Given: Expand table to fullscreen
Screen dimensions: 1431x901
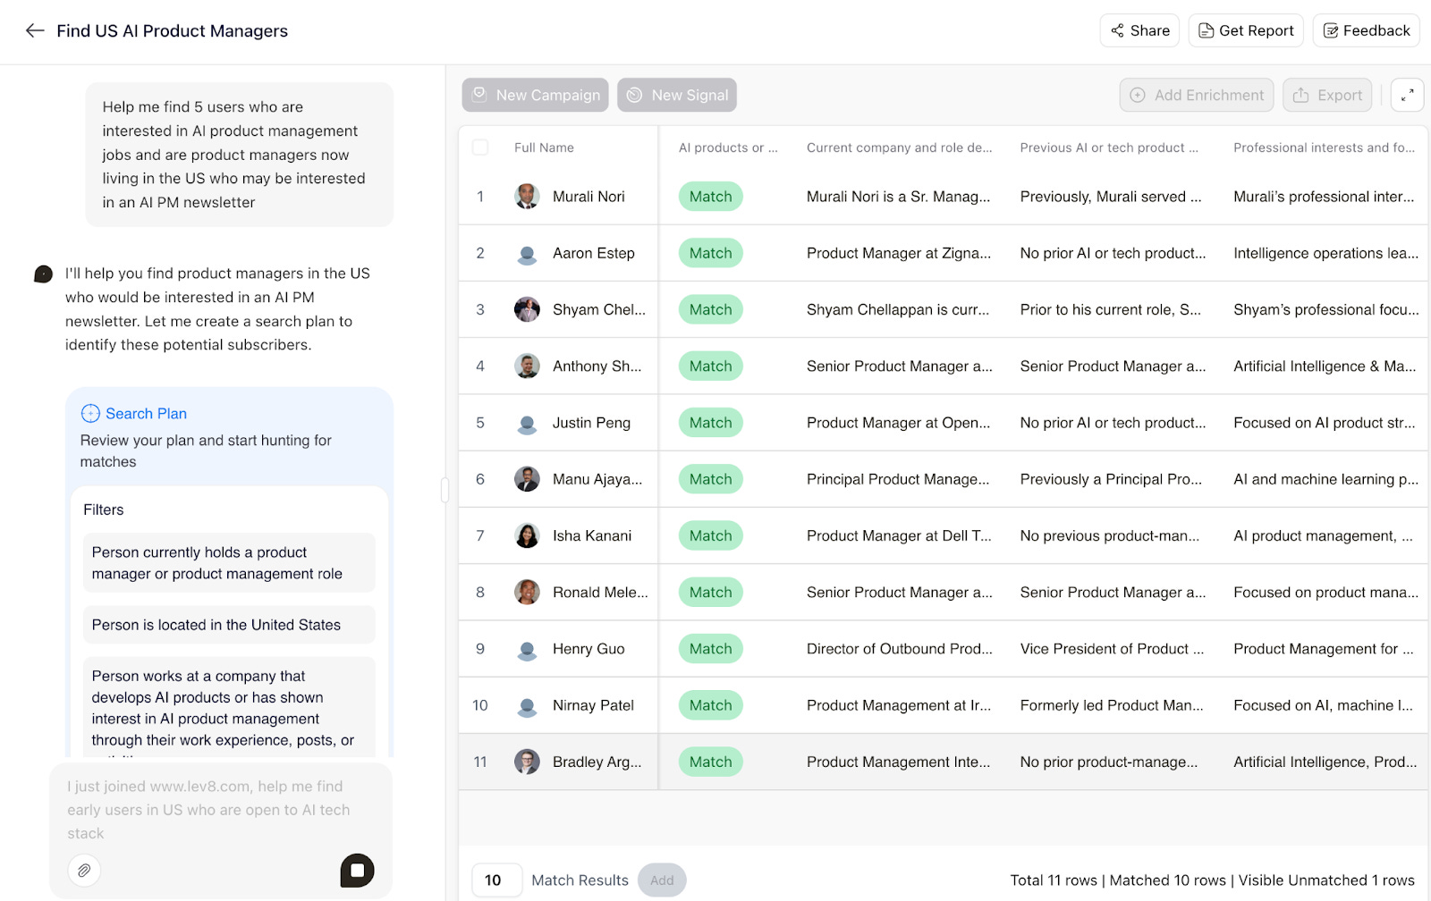Looking at the screenshot, I should coord(1407,95).
